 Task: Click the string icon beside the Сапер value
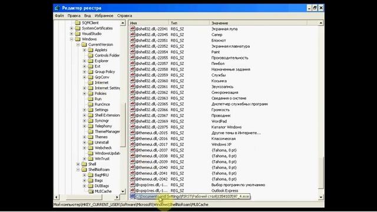[x=132, y=34]
